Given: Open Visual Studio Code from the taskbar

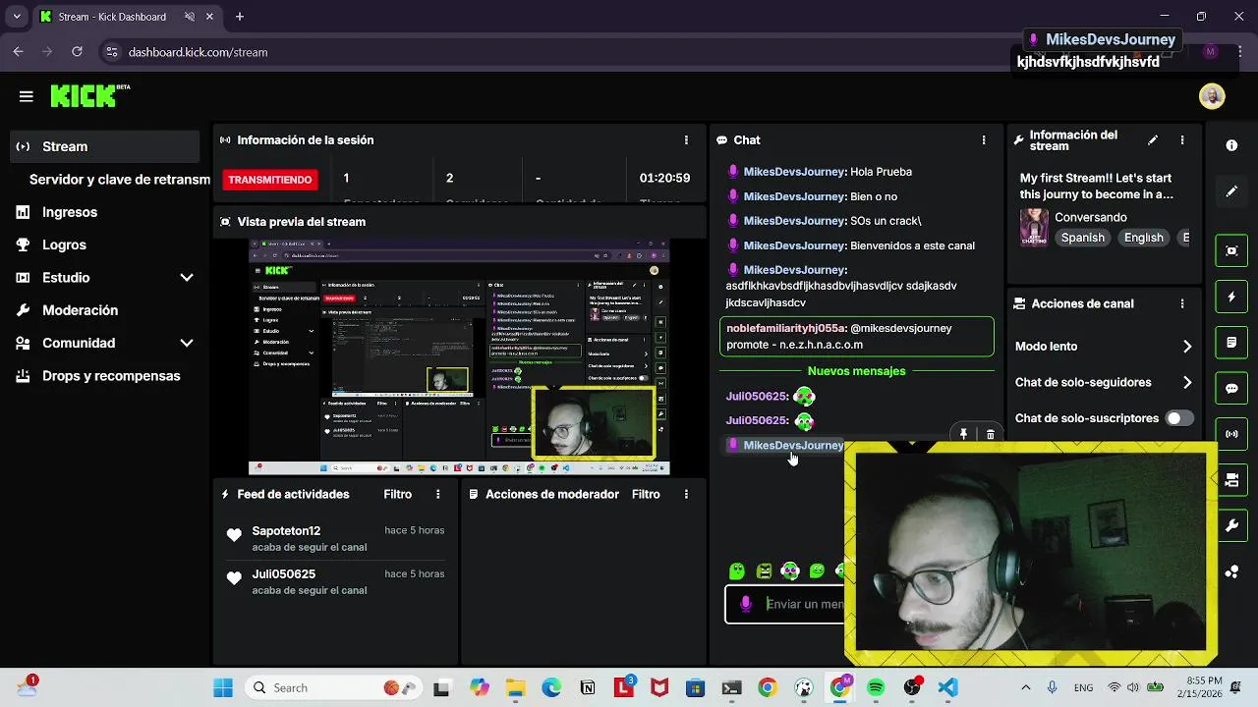Looking at the screenshot, I should click(x=947, y=688).
